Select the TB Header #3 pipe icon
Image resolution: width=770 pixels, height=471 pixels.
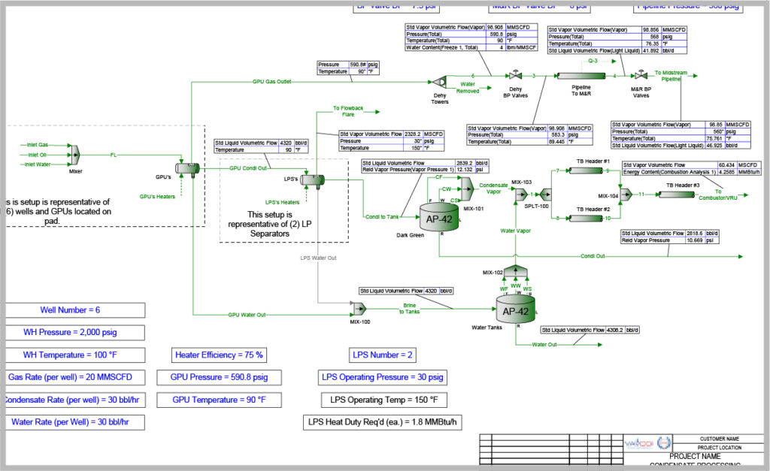pyautogui.click(x=675, y=194)
